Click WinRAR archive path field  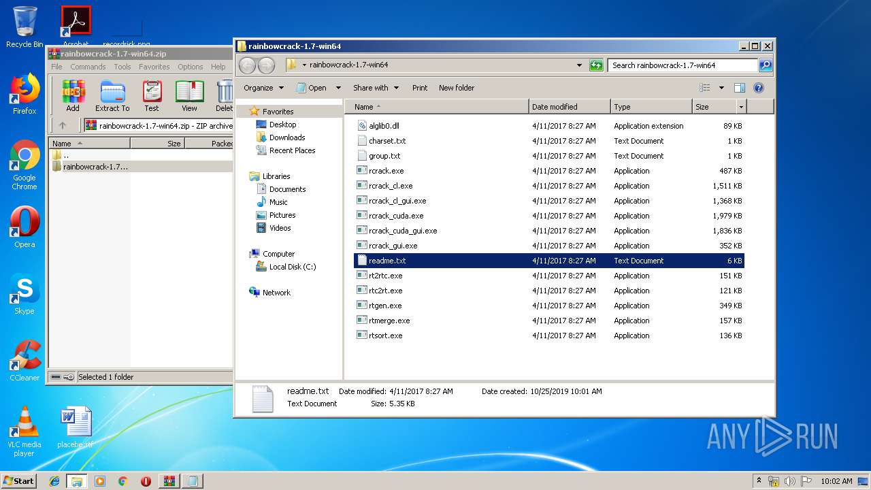click(159, 125)
